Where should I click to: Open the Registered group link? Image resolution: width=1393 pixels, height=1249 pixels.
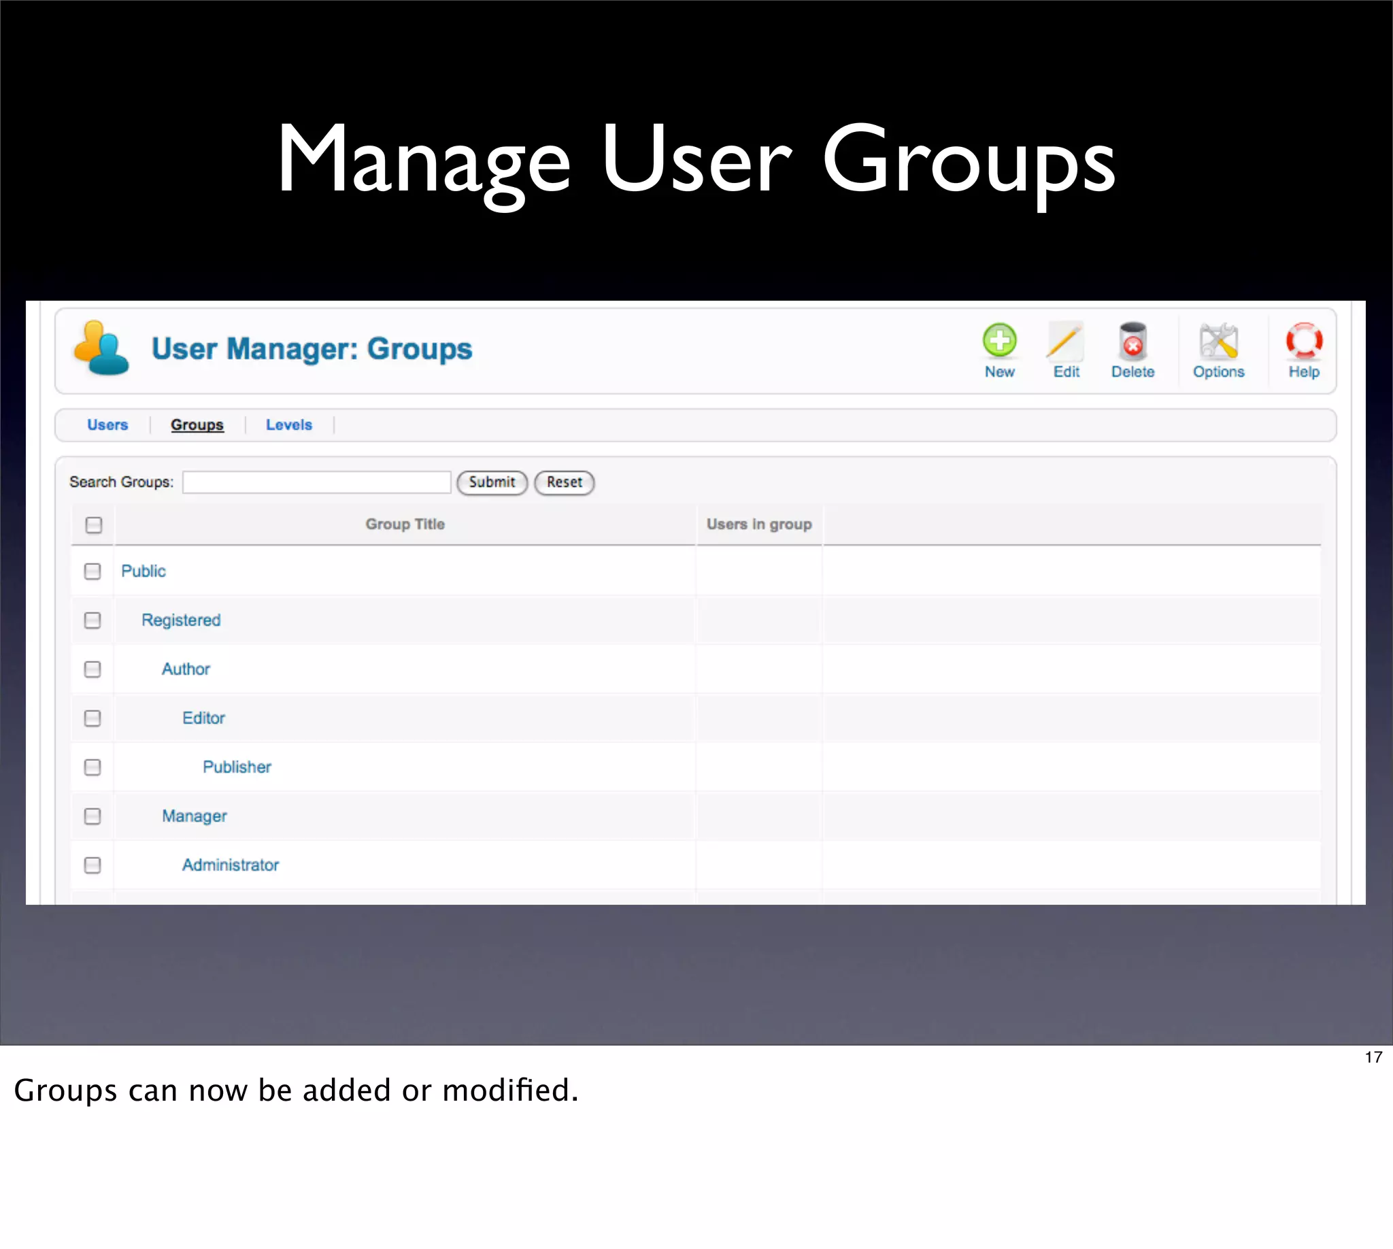tap(181, 620)
